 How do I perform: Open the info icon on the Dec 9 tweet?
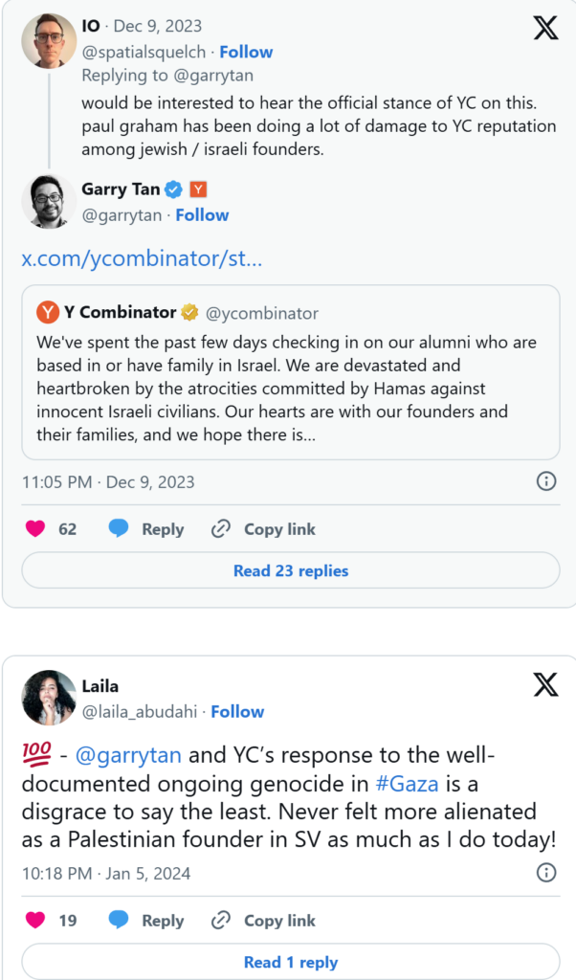[546, 481]
